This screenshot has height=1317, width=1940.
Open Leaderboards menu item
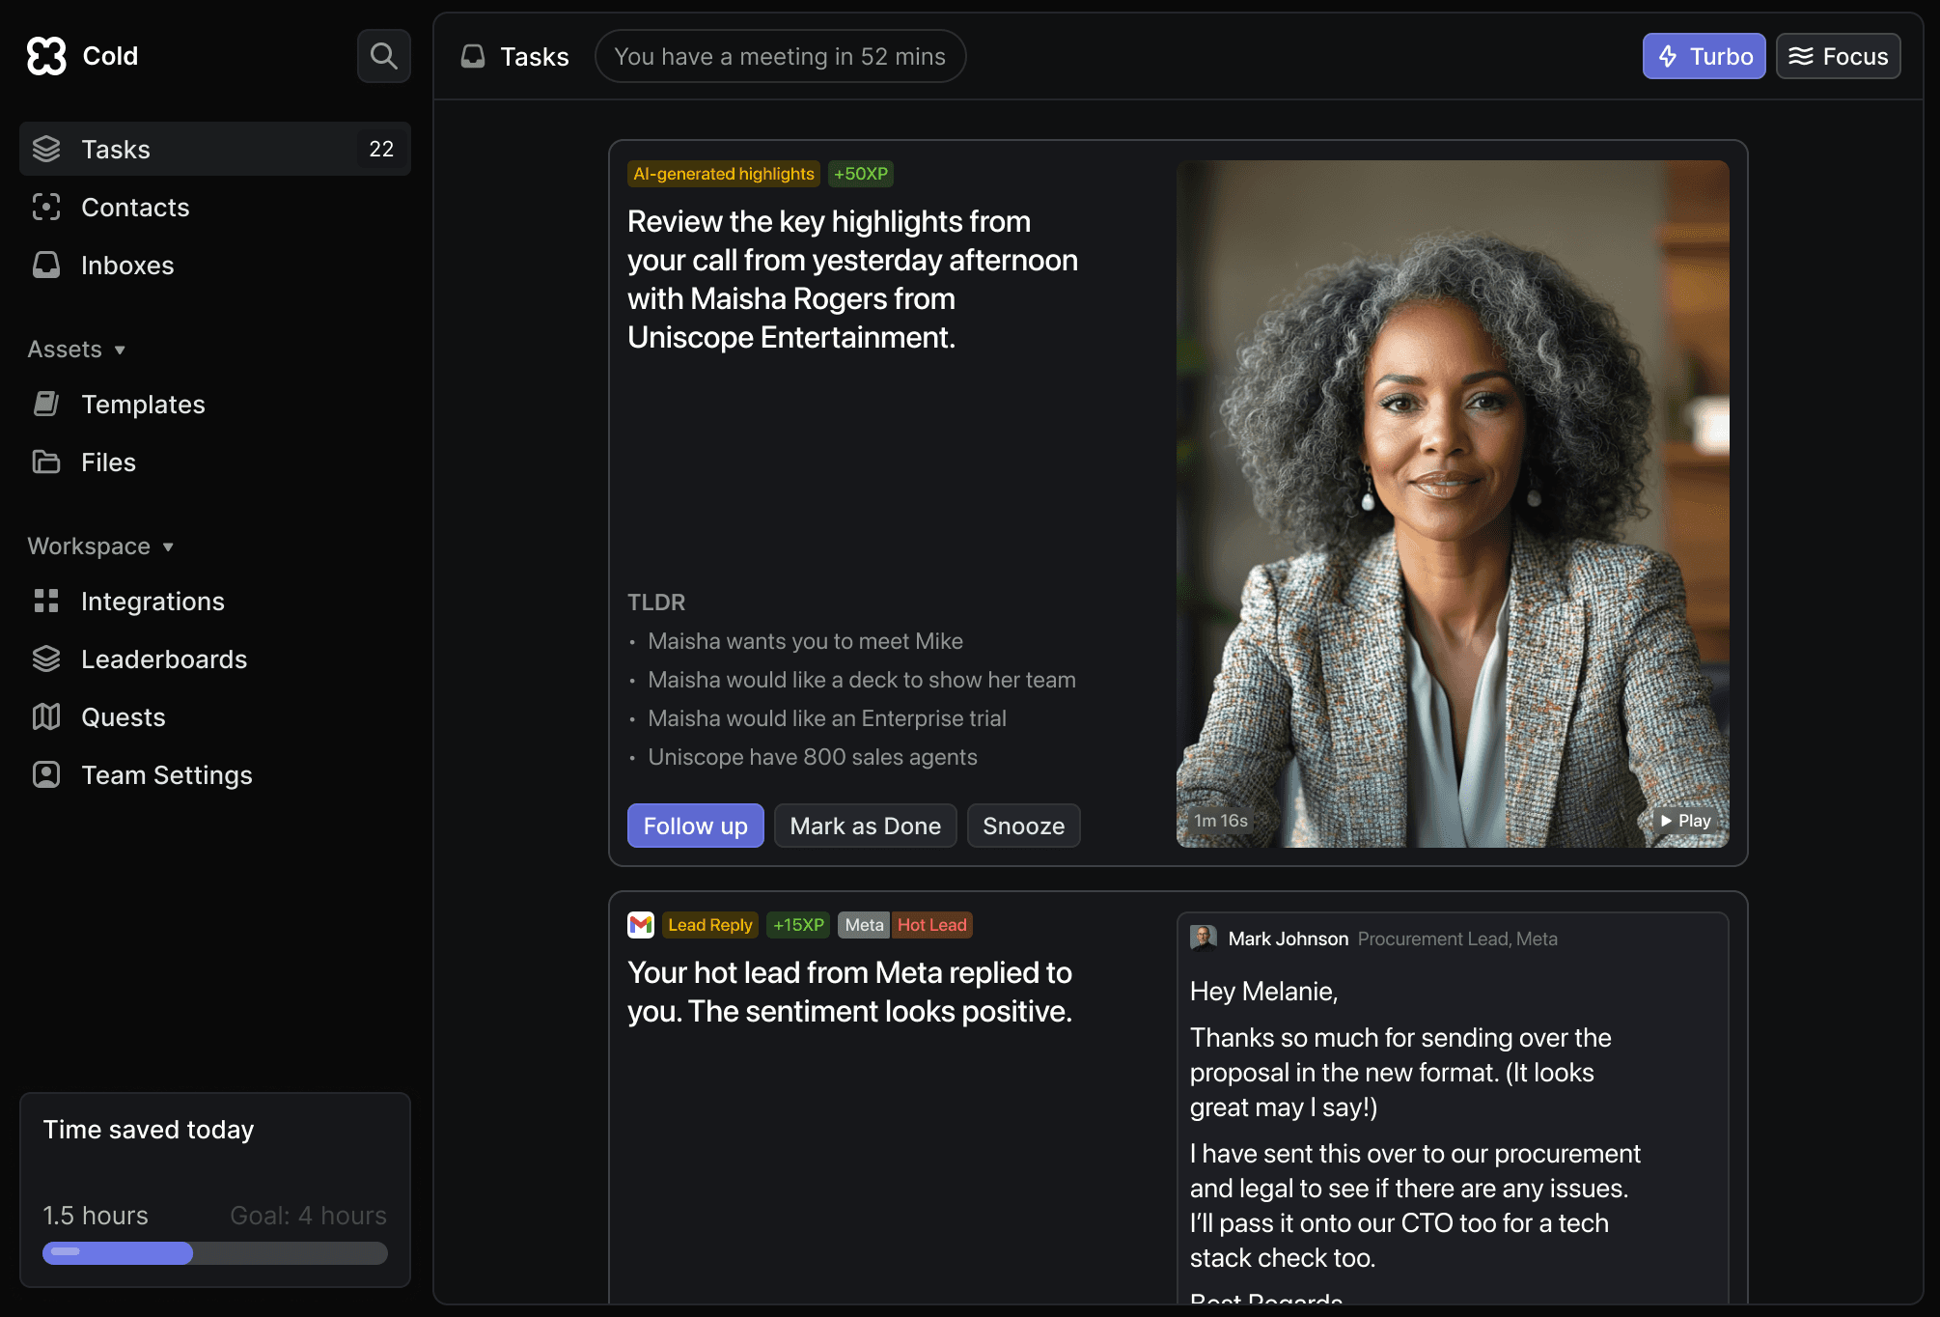164,658
